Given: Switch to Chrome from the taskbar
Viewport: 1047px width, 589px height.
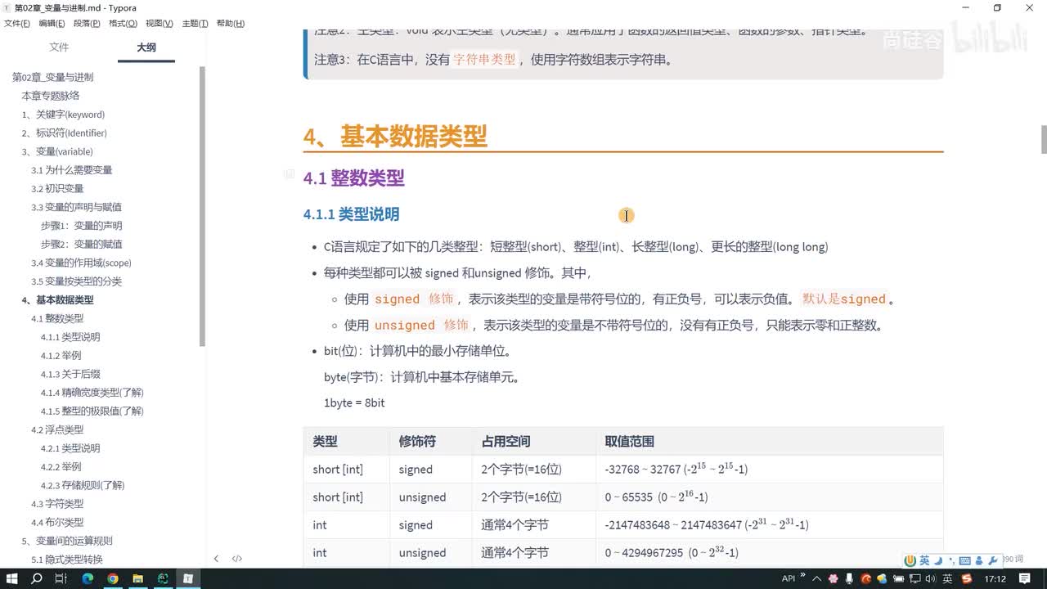Looking at the screenshot, I should tap(113, 578).
